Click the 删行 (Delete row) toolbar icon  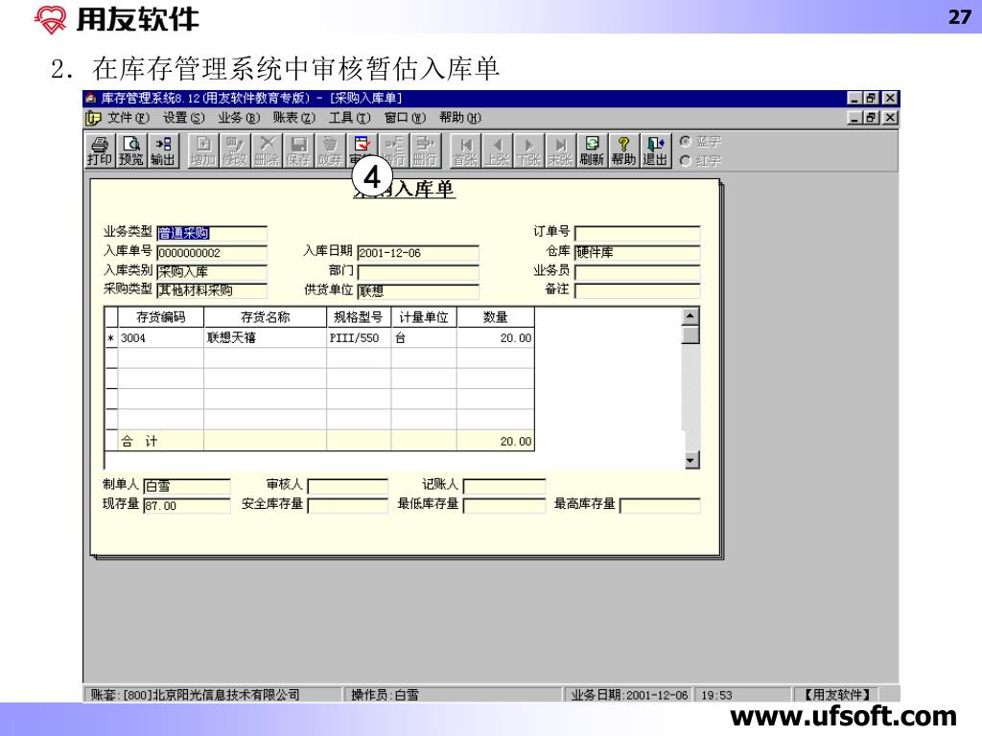pos(425,150)
